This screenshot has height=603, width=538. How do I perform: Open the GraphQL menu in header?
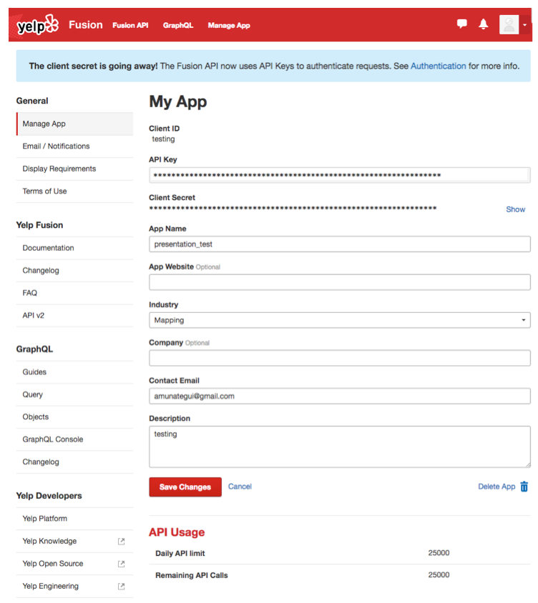(178, 26)
